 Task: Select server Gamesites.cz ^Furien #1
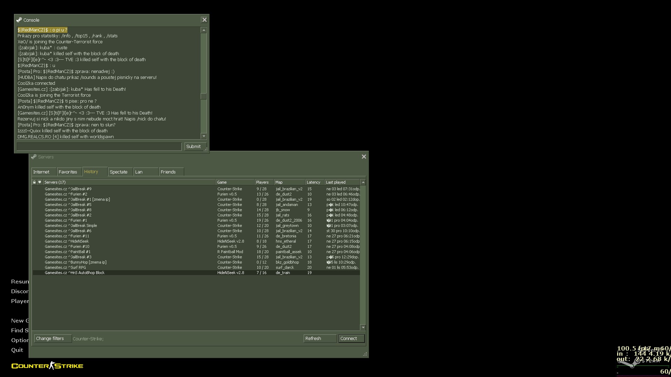pyautogui.click(x=196, y=220)
